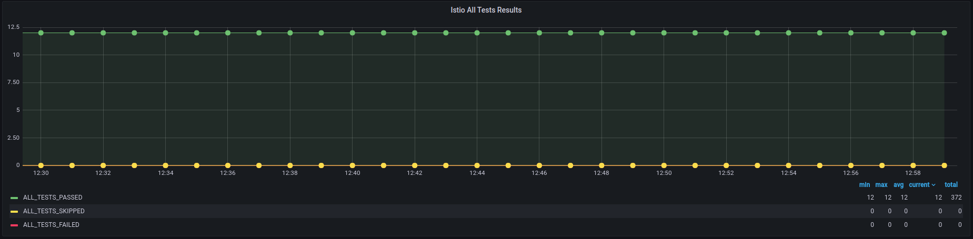Click the green ALL_TESTS_PASSED legend color swatch
Screen dimensions: 973x239
coord(14,198)
